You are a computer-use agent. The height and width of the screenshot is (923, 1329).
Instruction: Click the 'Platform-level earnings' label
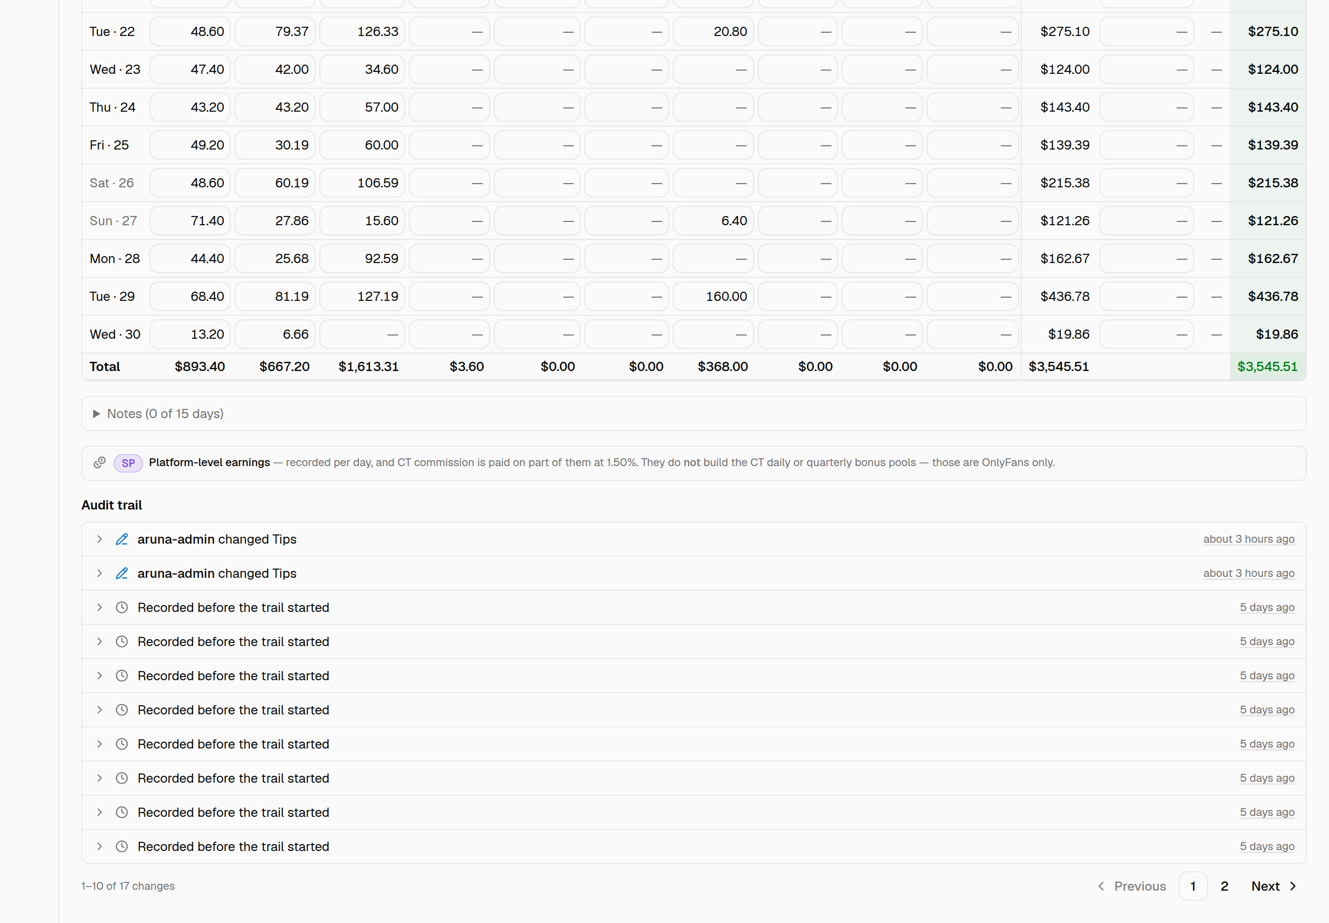[x=210, y=463]
